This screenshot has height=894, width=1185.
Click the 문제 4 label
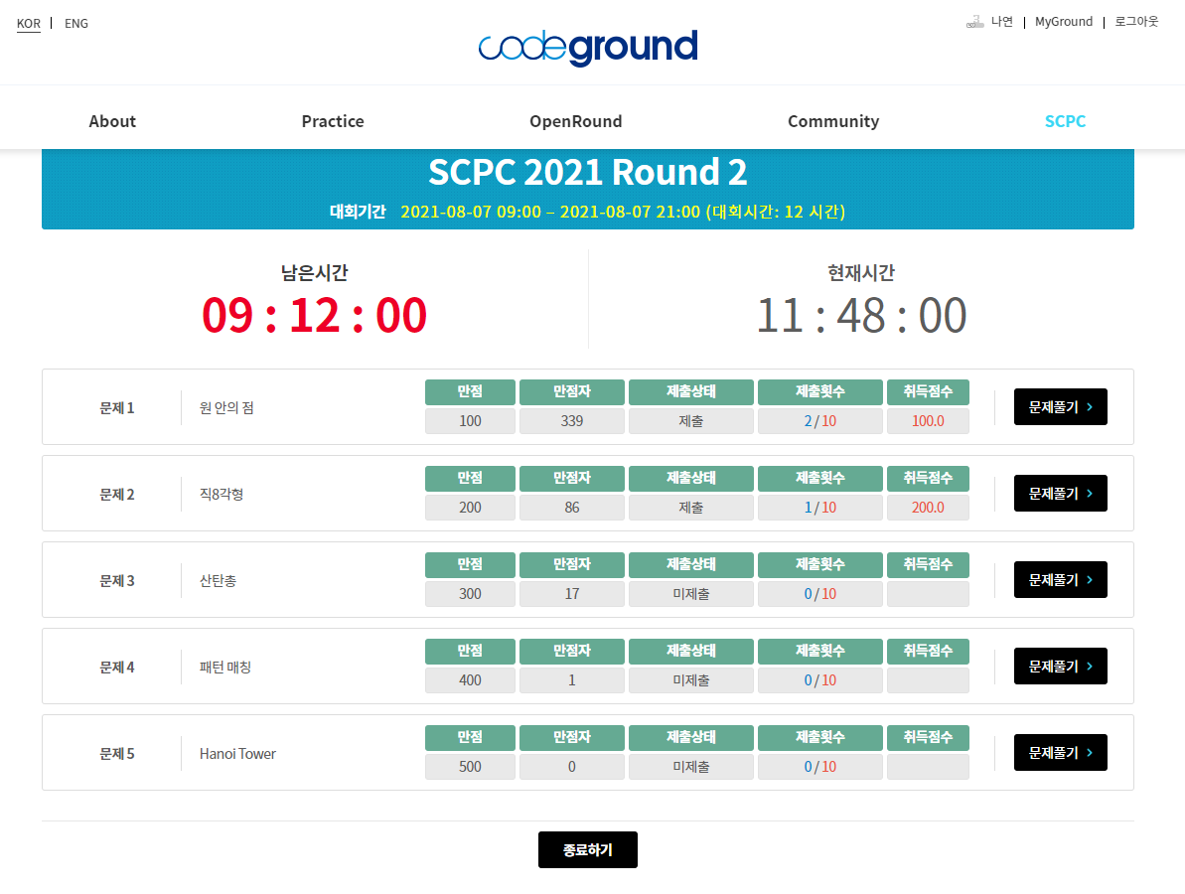(117, 668)
